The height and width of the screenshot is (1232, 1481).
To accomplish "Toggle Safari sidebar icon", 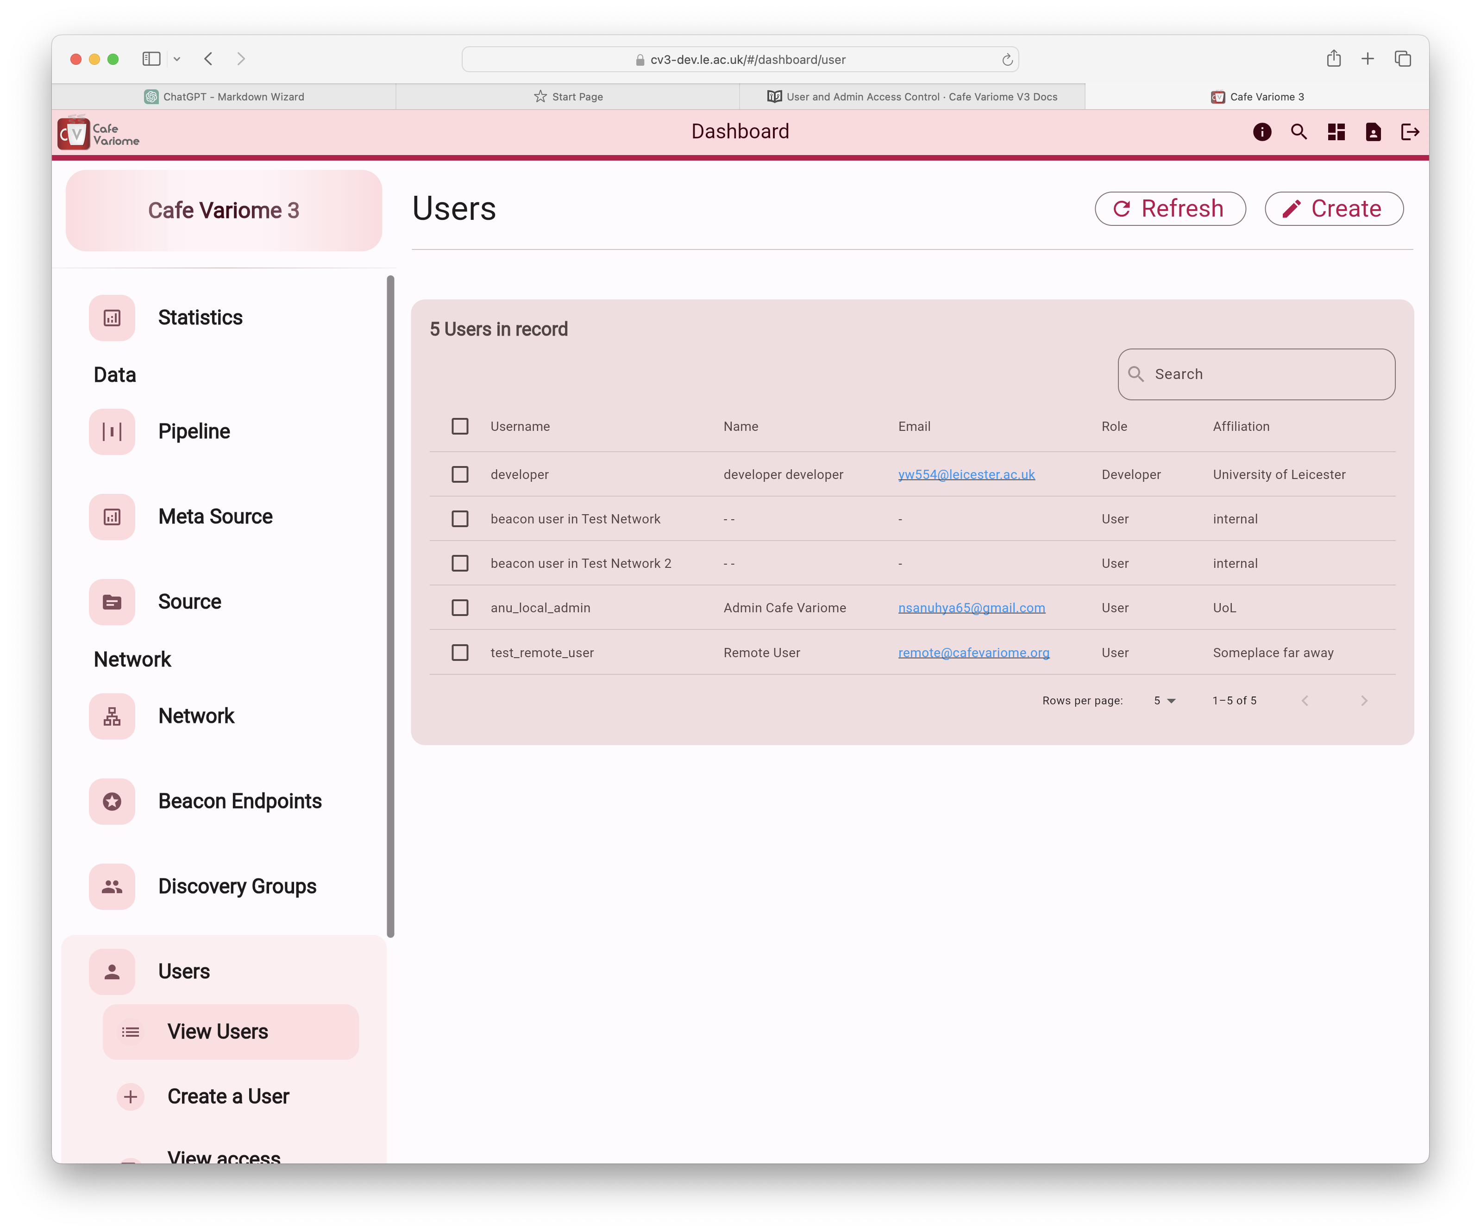I will point(151,59).
